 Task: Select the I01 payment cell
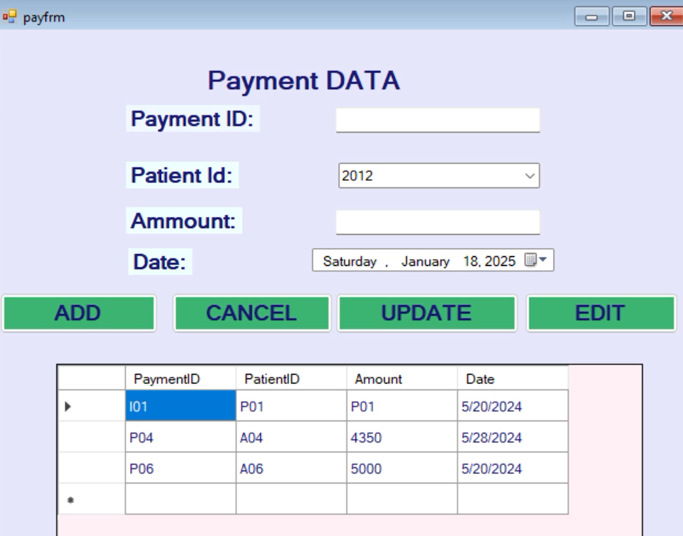pos(180,406)
